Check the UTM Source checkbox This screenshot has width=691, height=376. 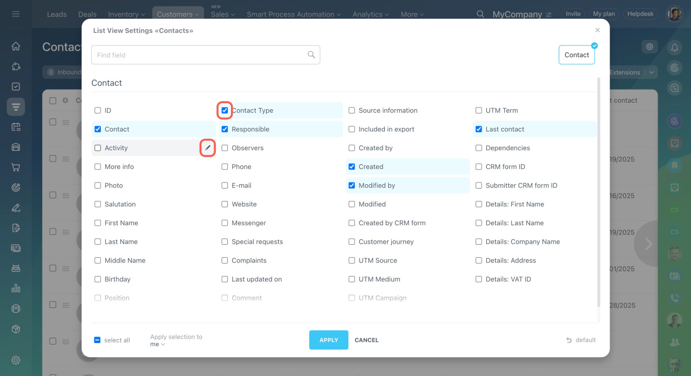(x=351, y=260)
